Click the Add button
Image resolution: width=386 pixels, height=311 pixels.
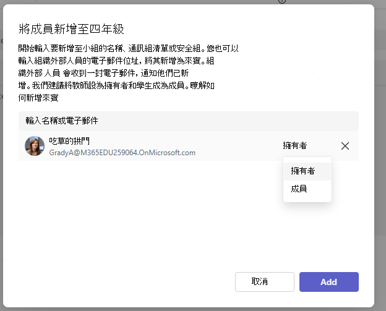pyautogui.click(x=329, y=282)
